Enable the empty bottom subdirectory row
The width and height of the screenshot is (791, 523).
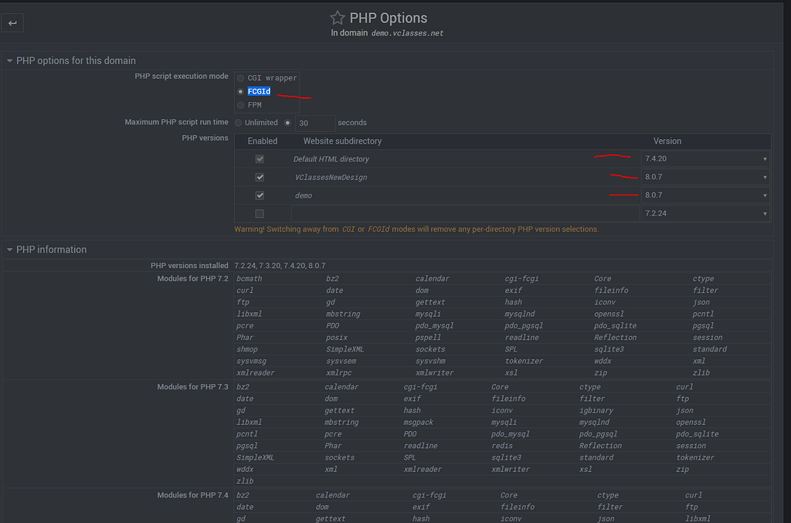[x=260, y=213]
